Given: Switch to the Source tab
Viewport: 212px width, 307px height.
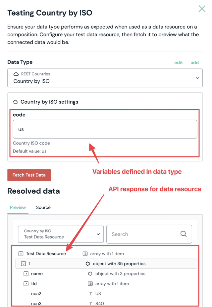Looking at the screenshot, I should [x=43, y=207].
